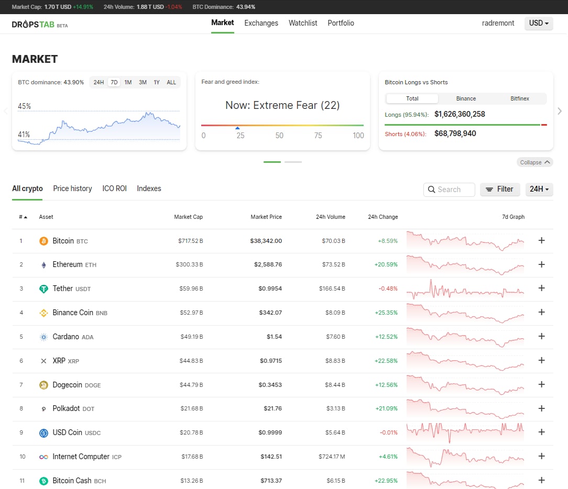
Task: Click the Binance Coin logo icon
Action: [x=43, y=313]
